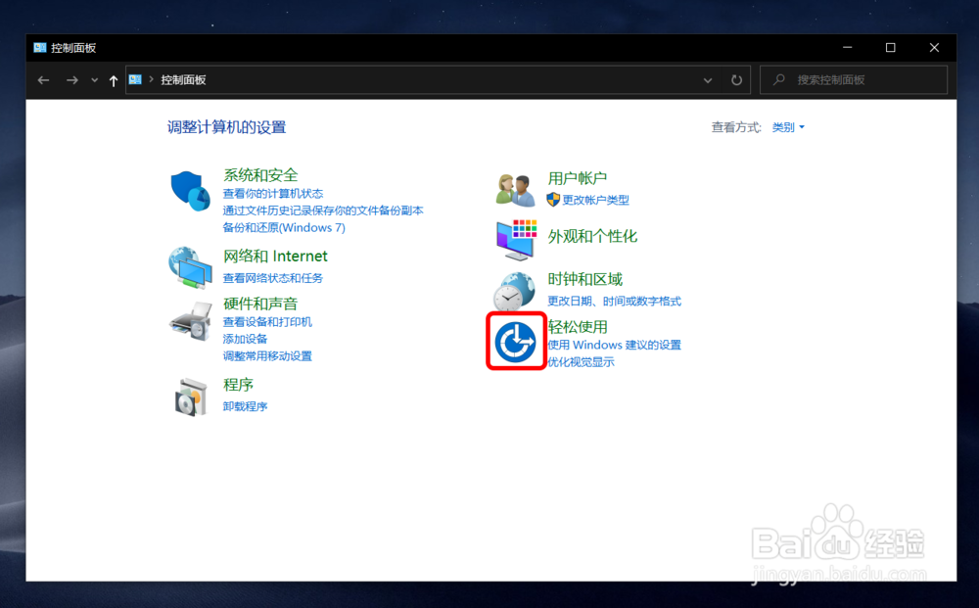Open the 系统和安全 shield icon
Screen dimensions: 979x608
pyautogui.click(x=190, y=191)
